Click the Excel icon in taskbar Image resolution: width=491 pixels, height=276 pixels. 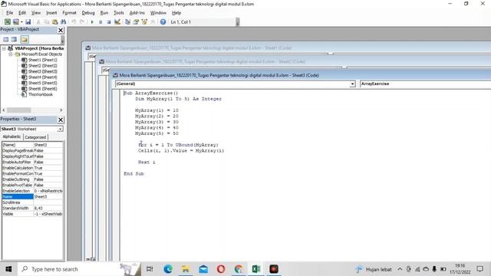coord(256,269)
